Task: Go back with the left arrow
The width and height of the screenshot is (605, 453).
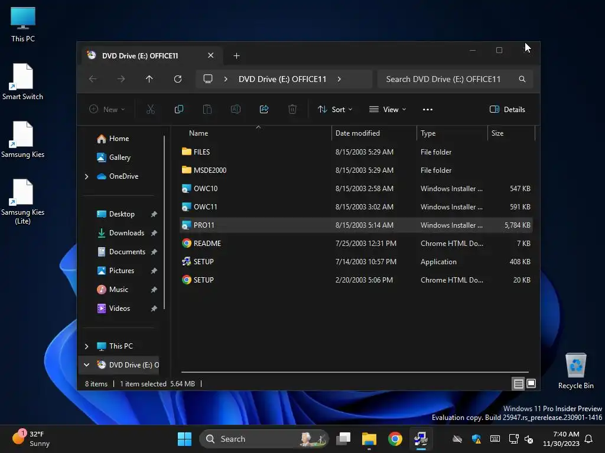Action: 93,79
